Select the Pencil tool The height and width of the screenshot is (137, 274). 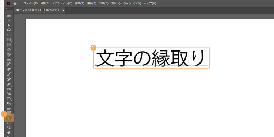pos(9,64)
